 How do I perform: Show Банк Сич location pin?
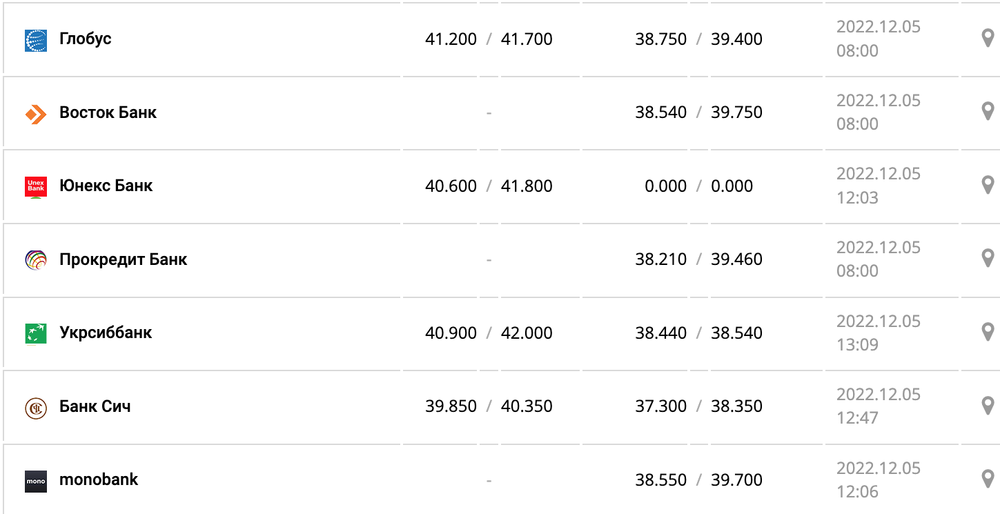coord(988,405)
